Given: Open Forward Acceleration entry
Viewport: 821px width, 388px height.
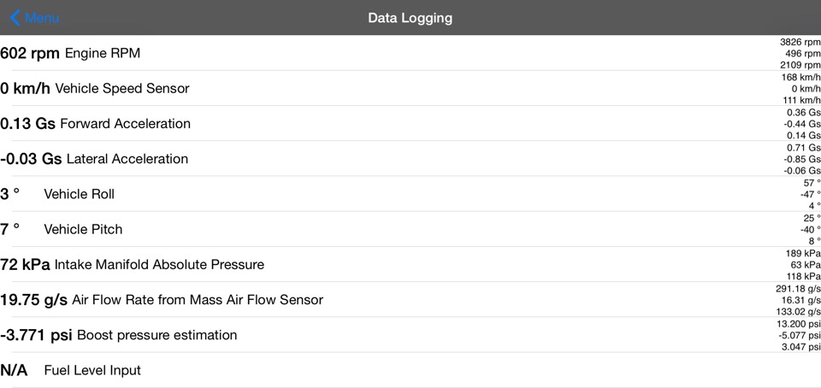Looking at the screenshot, I should tap(125, 123).
